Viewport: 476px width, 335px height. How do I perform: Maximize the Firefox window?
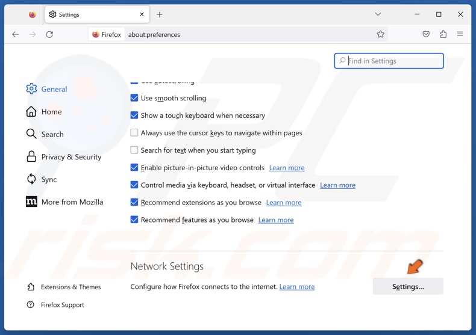click(x=439, y=14)
